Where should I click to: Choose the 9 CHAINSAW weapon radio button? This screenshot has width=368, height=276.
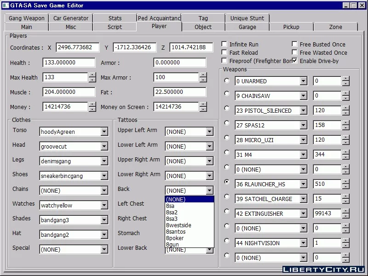227,93
